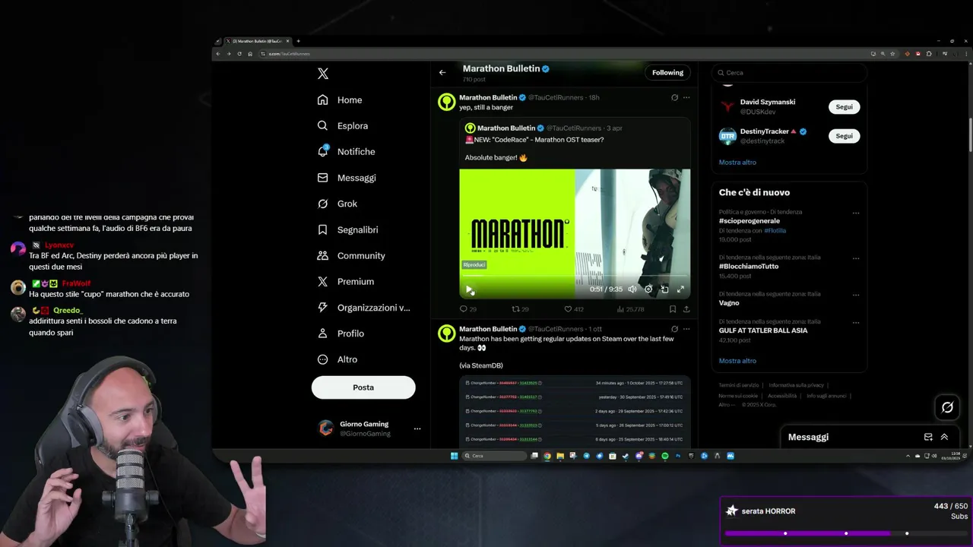The height and width of the screenshot is (547, 973).
Task: Open Telegram from the taskbar
Action: (586, 456)
